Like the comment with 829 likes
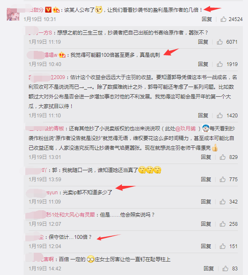The image size is (248, 275). click(x=223, y=157)
